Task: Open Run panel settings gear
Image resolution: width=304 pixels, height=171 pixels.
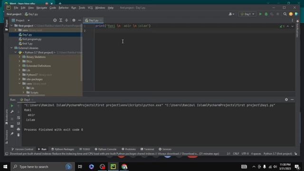Action: pos(286,99)
